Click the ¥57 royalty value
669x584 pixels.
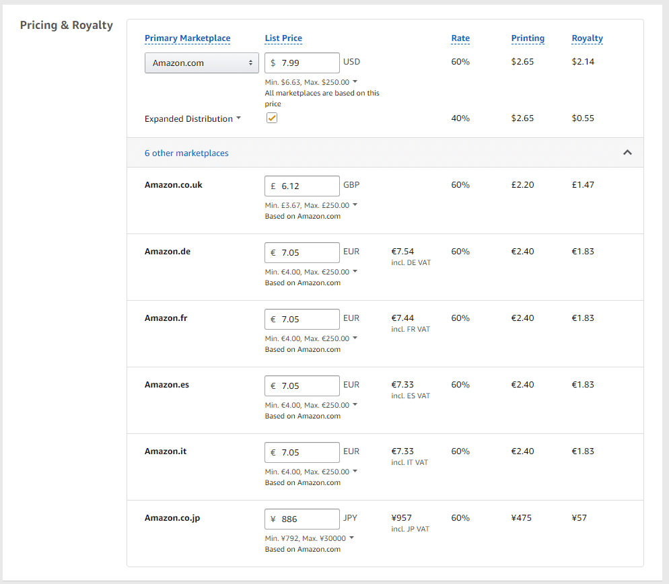point(579,517)
